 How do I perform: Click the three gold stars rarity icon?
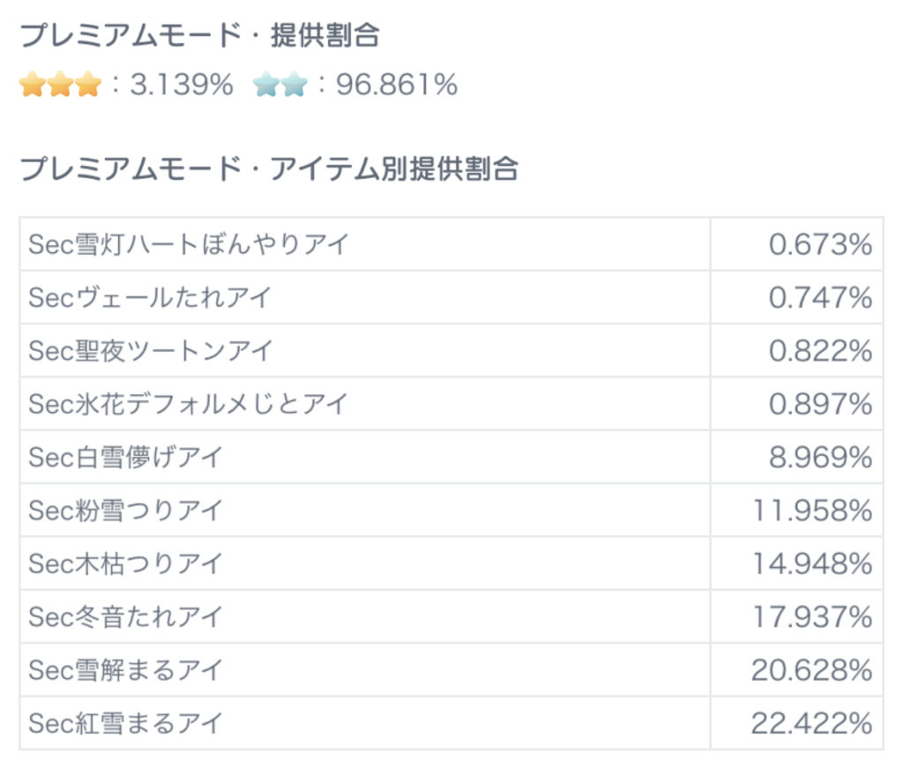point(60,86)
